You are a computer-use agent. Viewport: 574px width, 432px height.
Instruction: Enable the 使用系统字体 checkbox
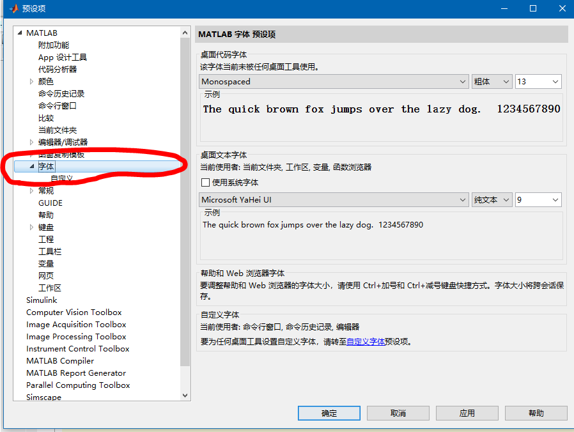(x=206, y=181)
